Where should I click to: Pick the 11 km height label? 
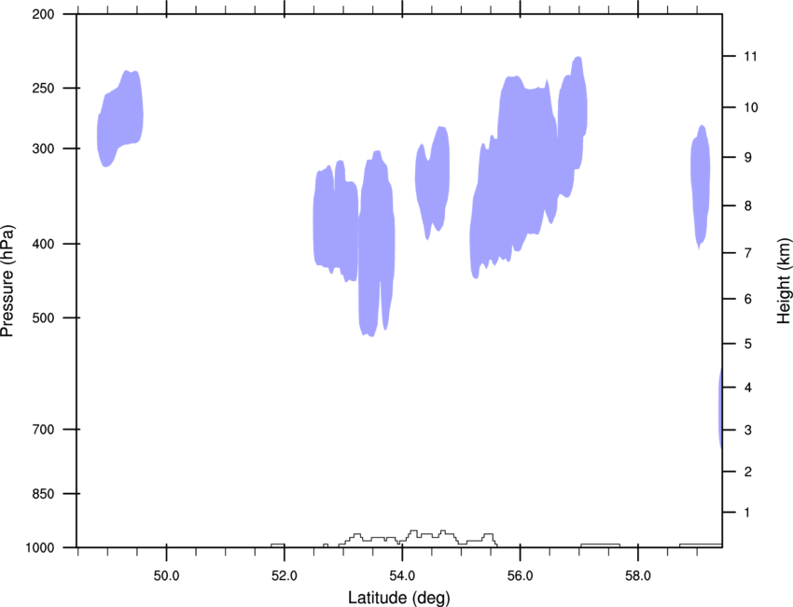(x=751, y=56)
